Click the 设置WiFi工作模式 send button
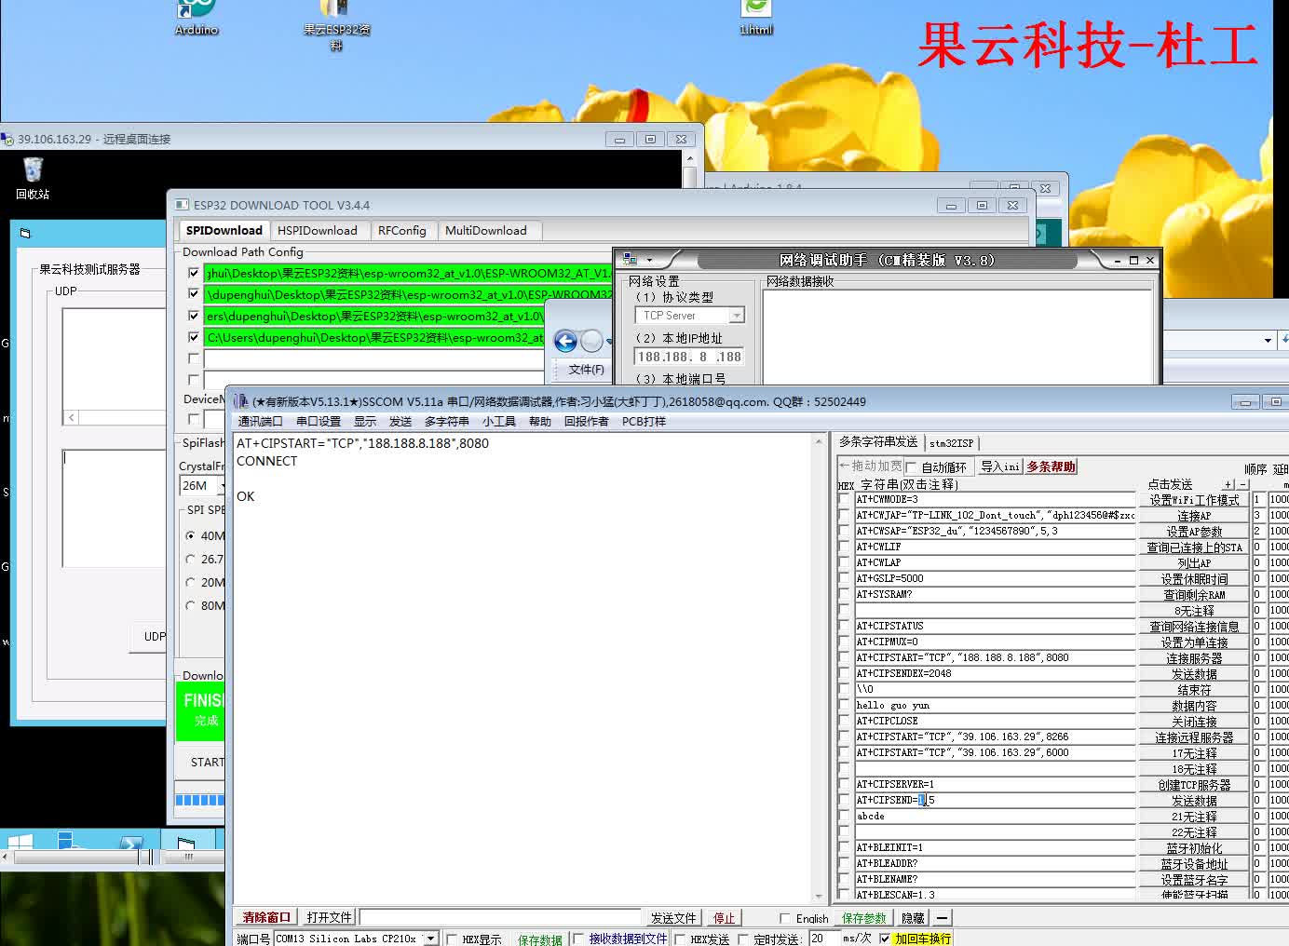 [1194, 500]
